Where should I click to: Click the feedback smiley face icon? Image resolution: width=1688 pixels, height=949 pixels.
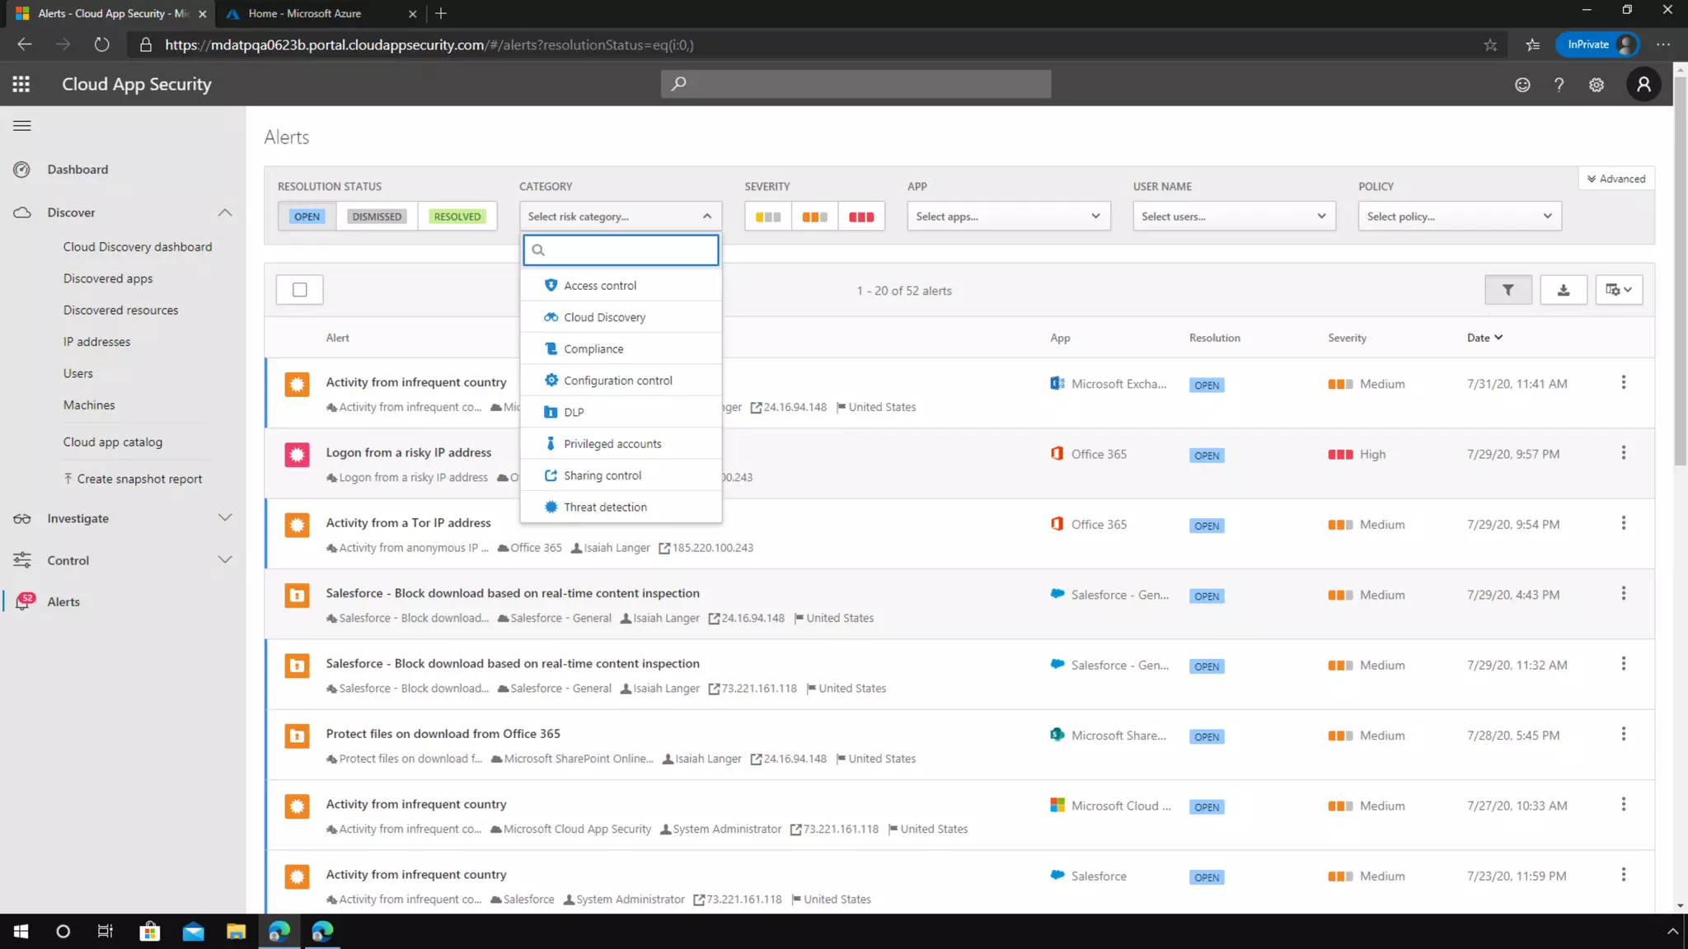click(x=1522, y=85)
